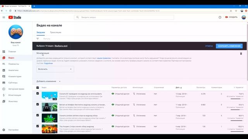Viewport: 248px width, 139px height.
Task: Uncheck the ES проводник video checkbox
Action: click(x=38, y=93)
